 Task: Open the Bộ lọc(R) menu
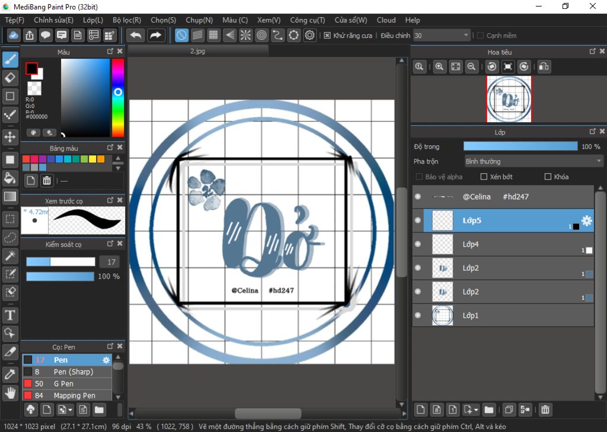[x=127, y=20]
